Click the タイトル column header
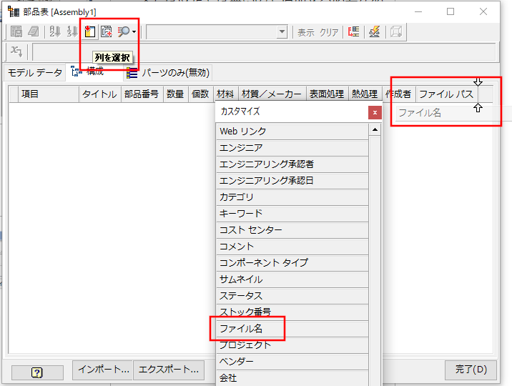Image resolution: width=512 pixels, height=386 pixels. [x=100, y=94]
